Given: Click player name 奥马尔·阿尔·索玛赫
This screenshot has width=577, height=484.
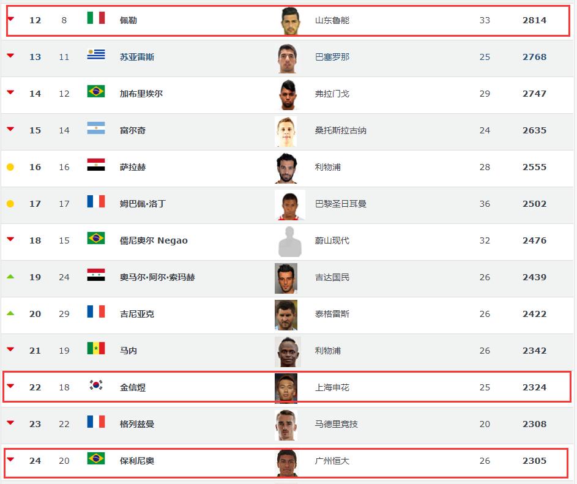Looking at the screenshot, I should pyautogui.click(x=157, y=277).
